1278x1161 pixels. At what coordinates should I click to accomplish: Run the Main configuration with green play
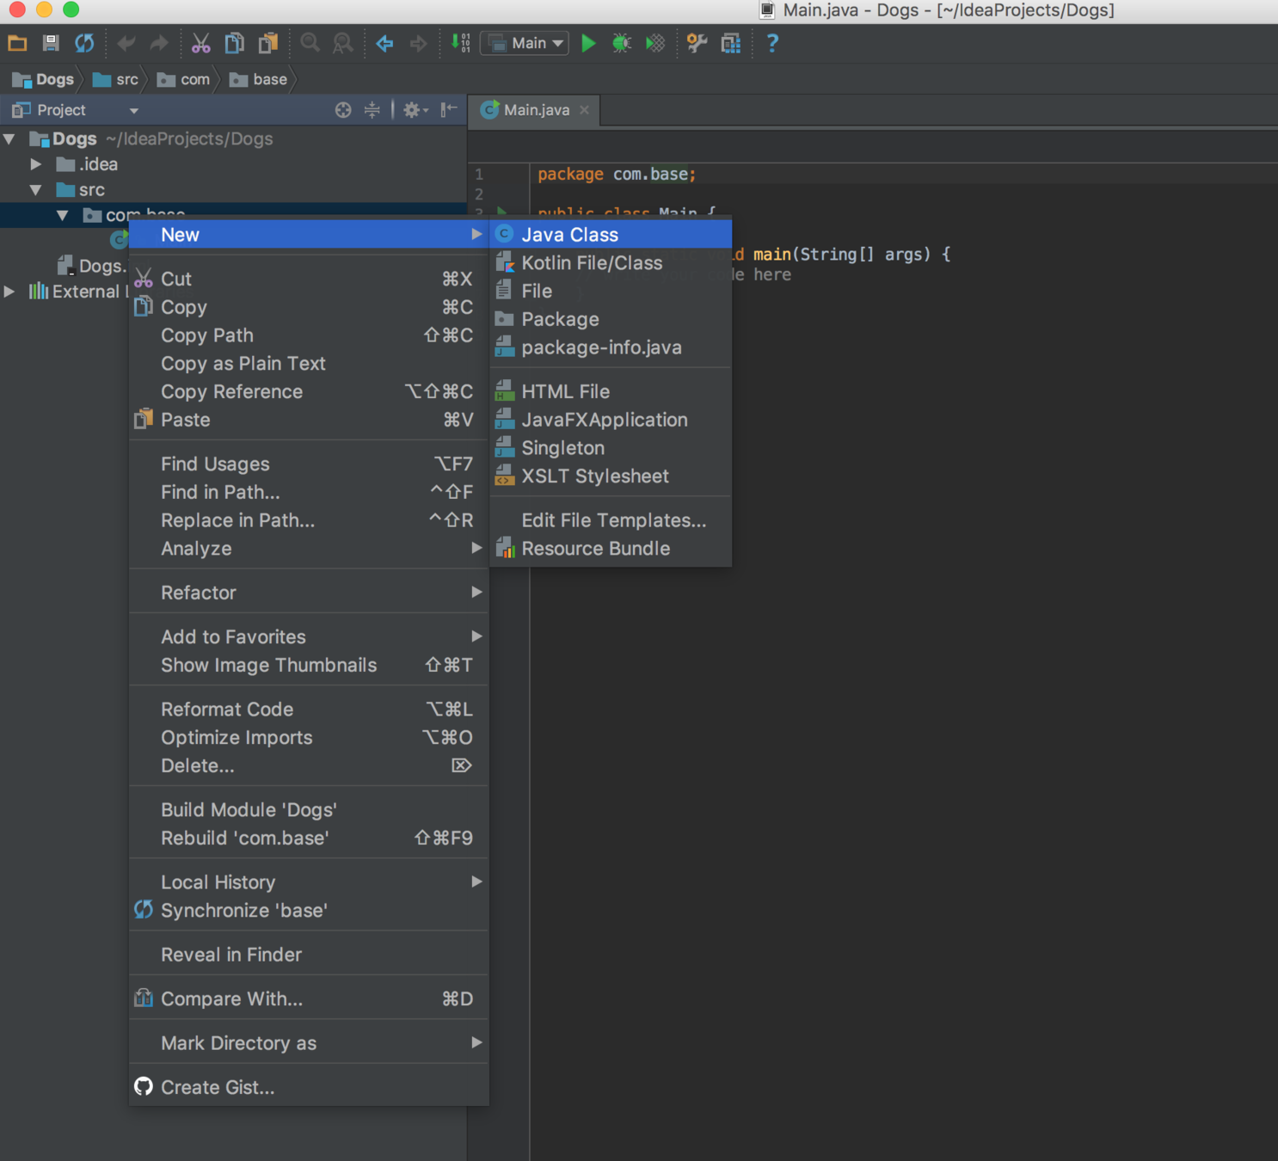588,43
